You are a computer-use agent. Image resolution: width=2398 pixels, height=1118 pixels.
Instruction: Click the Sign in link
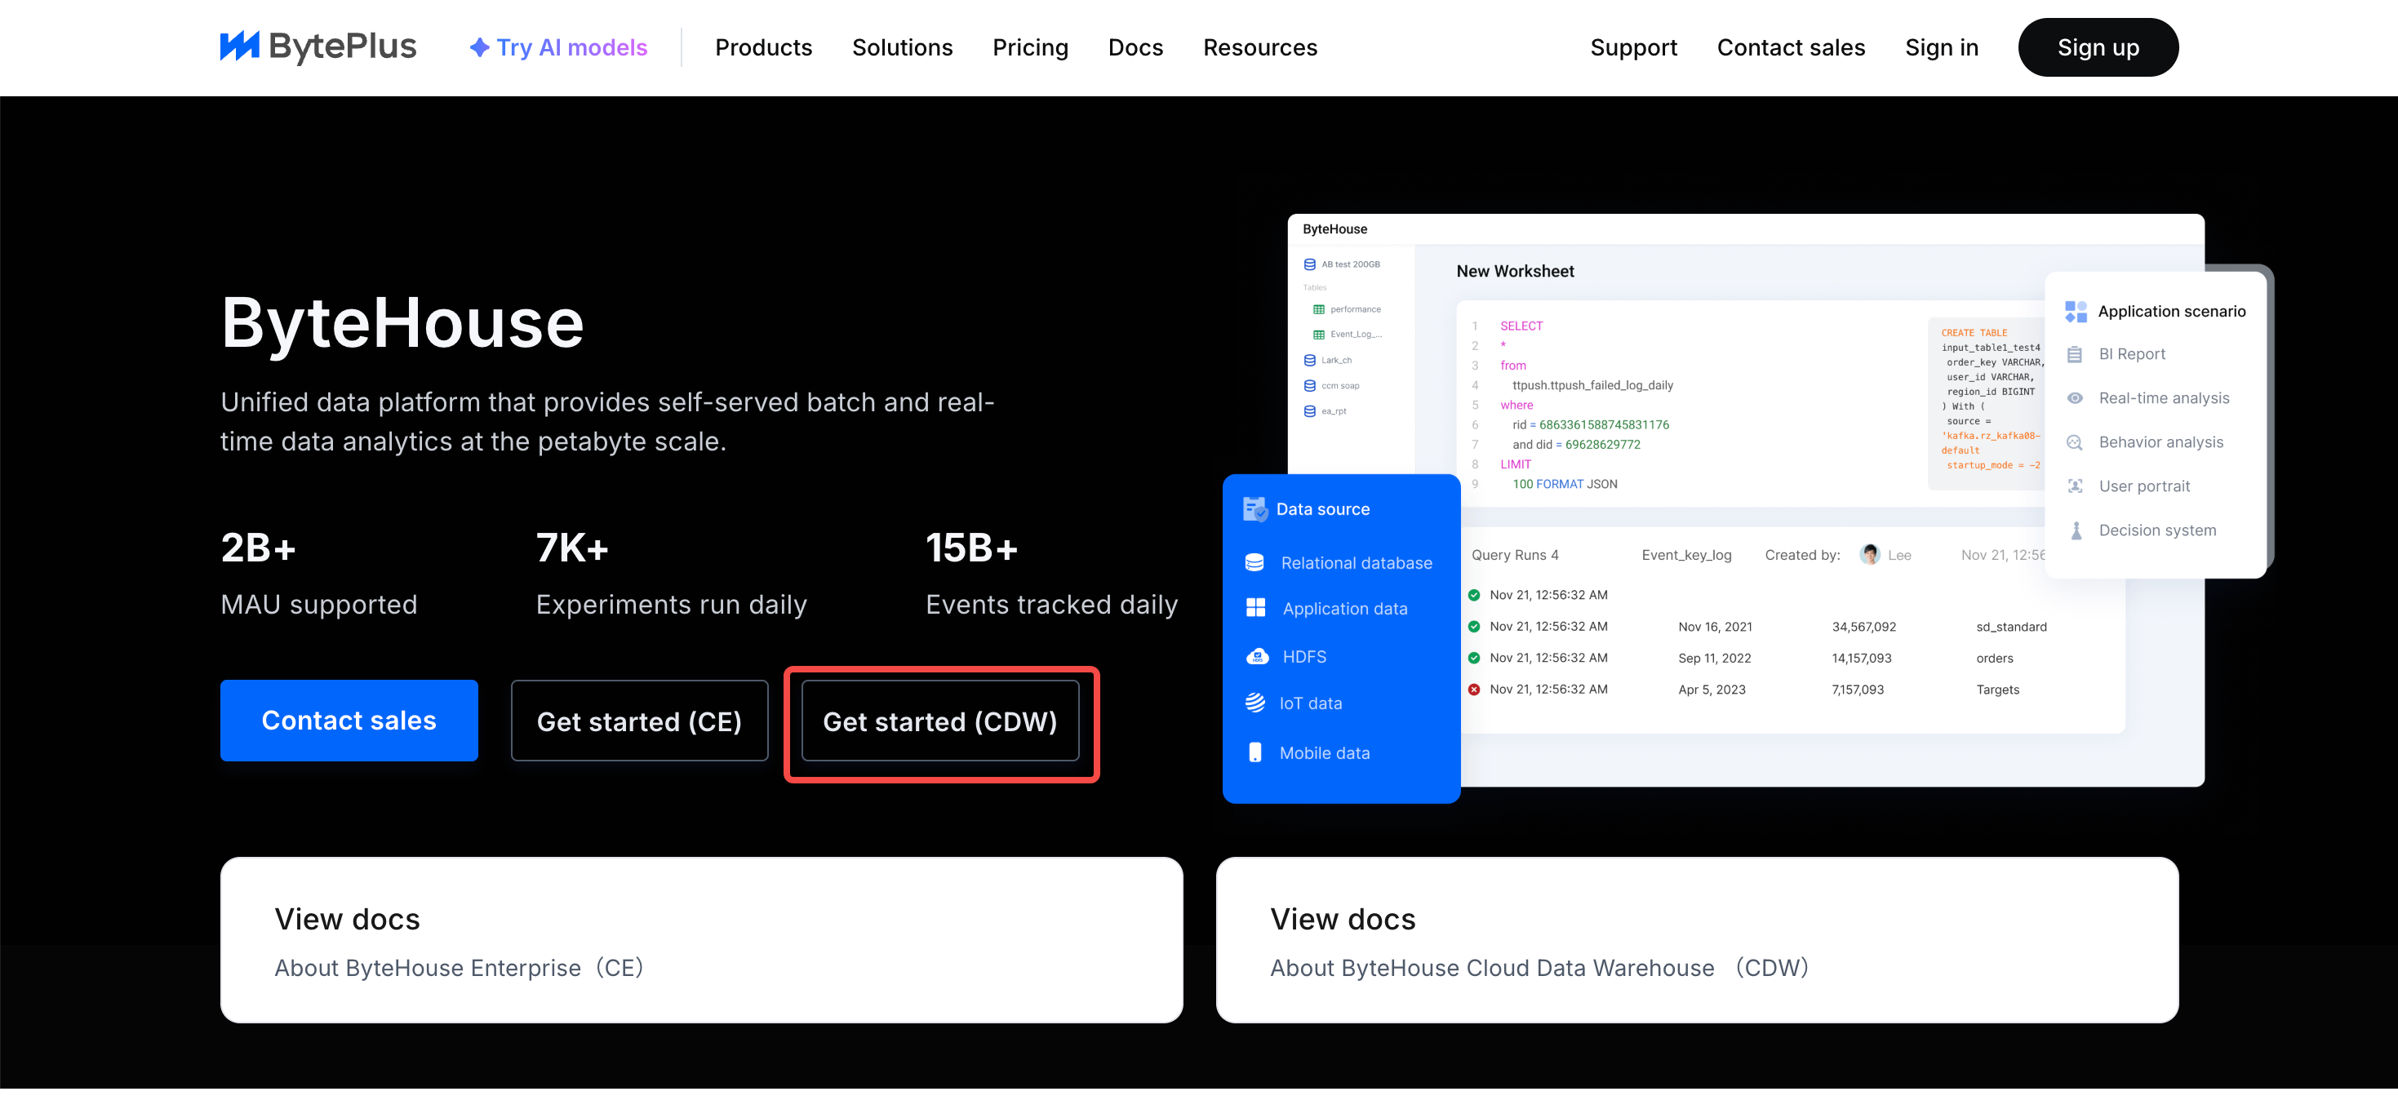tap(1941, 47)
